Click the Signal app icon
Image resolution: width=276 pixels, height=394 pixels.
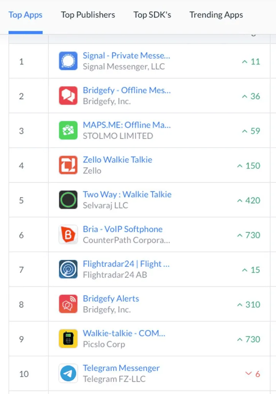68,61
